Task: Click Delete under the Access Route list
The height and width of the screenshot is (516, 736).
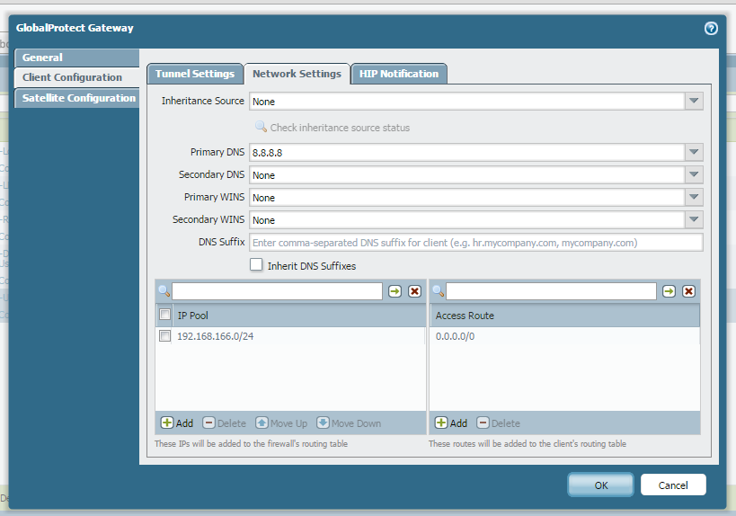Action: pos(499,423)
